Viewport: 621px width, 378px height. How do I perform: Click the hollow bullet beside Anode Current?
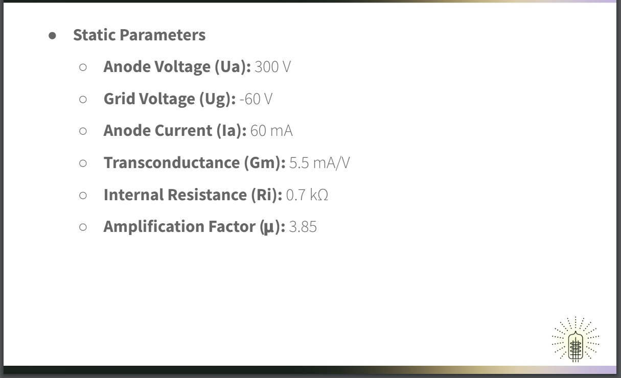click(x=83, y=131)
